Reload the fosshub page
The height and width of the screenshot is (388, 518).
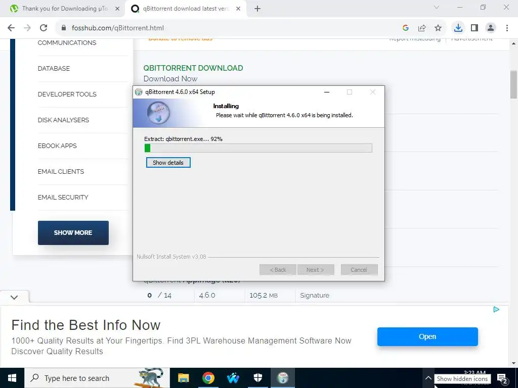(44, 28)
